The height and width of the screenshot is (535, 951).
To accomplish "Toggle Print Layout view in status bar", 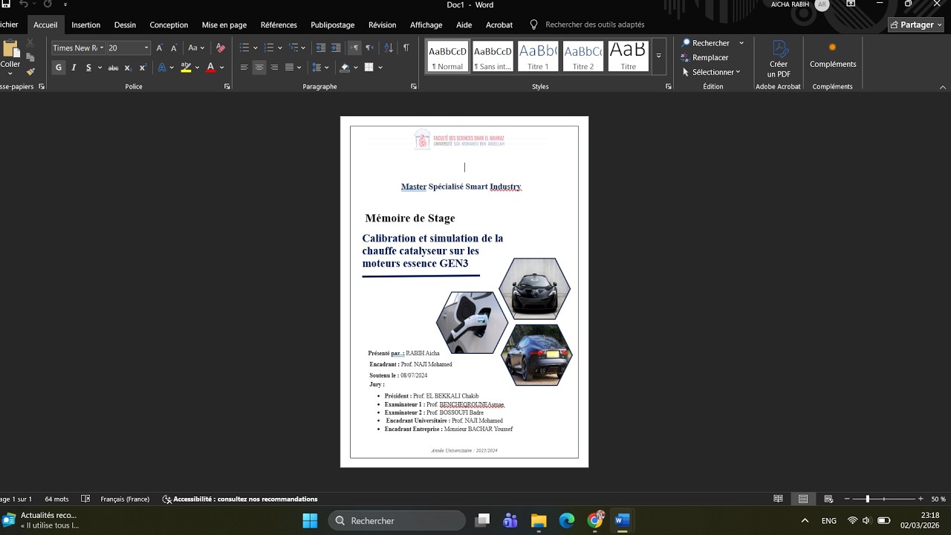I will point(803,499).
